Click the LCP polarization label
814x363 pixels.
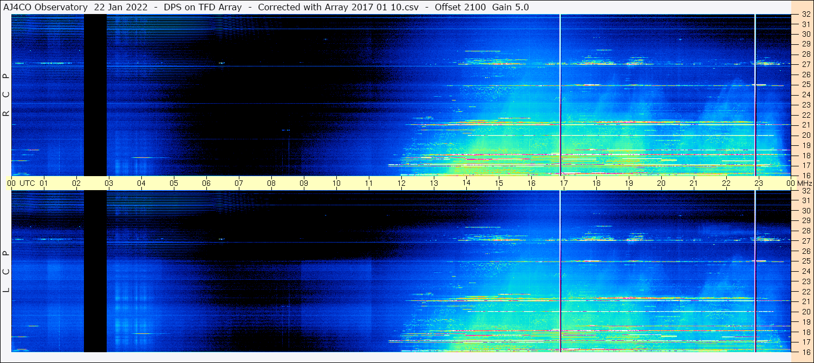(x=6, y=272)
